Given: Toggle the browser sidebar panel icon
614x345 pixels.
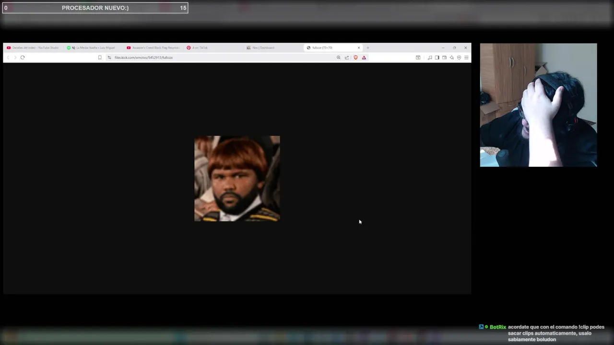Looking at the screenshot, I should (437, 57).
